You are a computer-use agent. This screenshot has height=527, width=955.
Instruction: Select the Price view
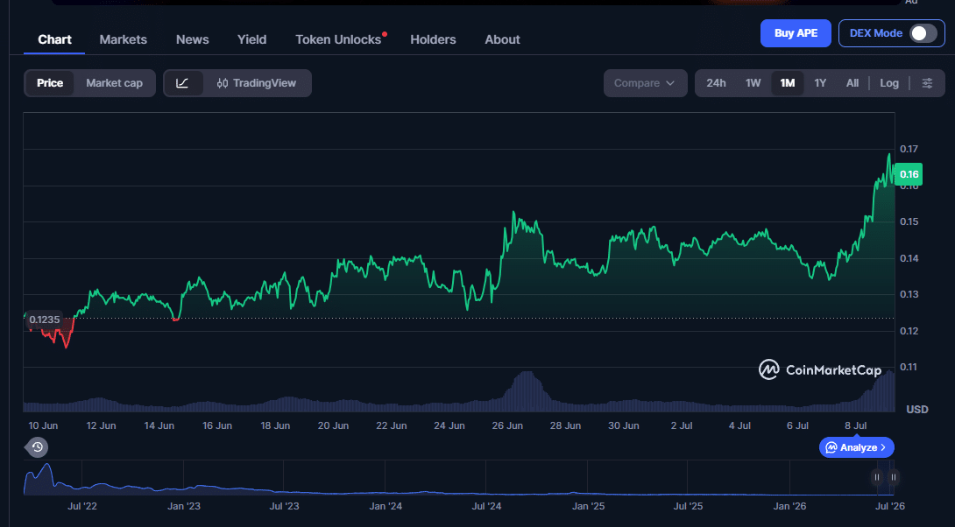point(50,83)
